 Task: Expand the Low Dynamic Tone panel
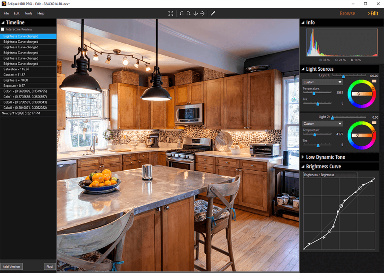tap(303, 157)
